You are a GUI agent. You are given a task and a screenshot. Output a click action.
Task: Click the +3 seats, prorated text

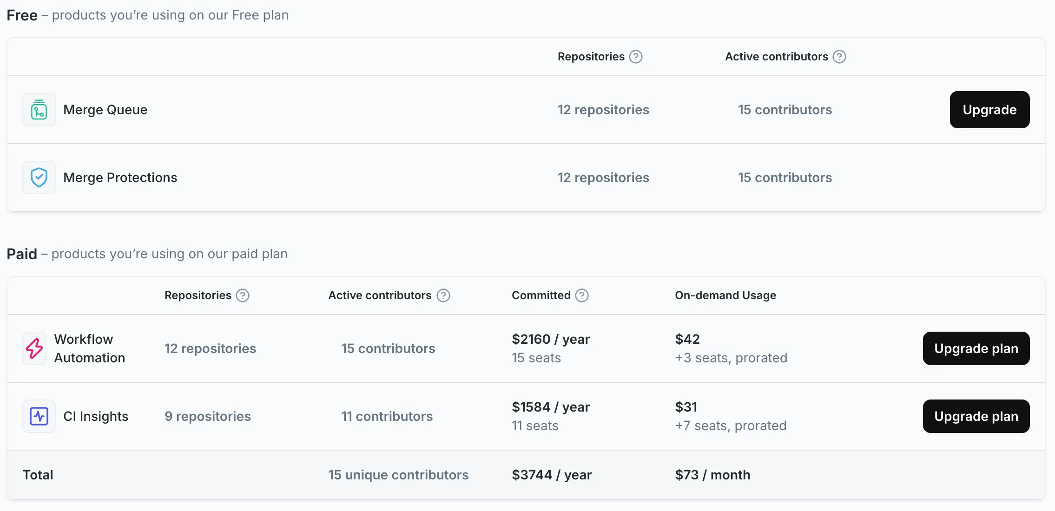pos(731,358)
